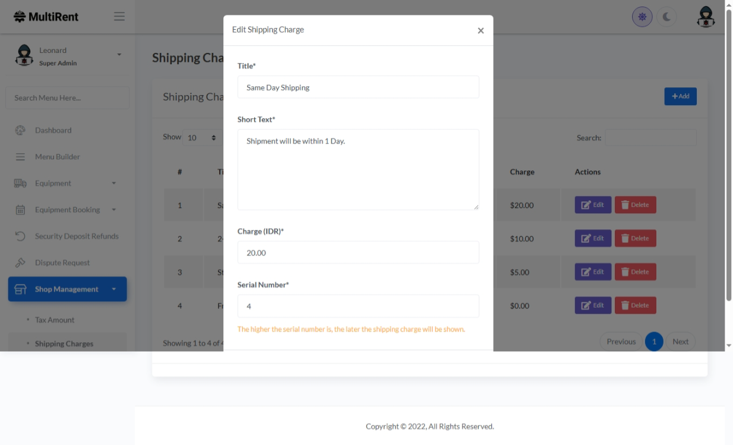
Task: Delete the $10.00 shipping charge row
Action: (x=635, y=238)
